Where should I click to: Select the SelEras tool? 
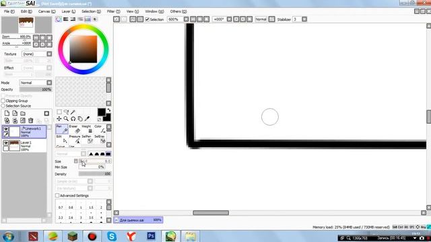(100, 139)
